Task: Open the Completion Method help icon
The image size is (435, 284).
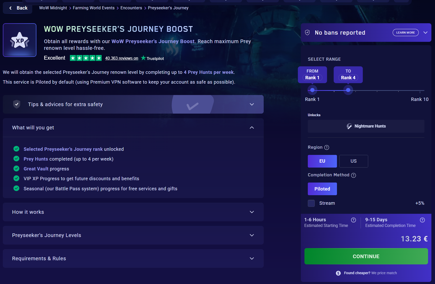Action: (353, 175)
